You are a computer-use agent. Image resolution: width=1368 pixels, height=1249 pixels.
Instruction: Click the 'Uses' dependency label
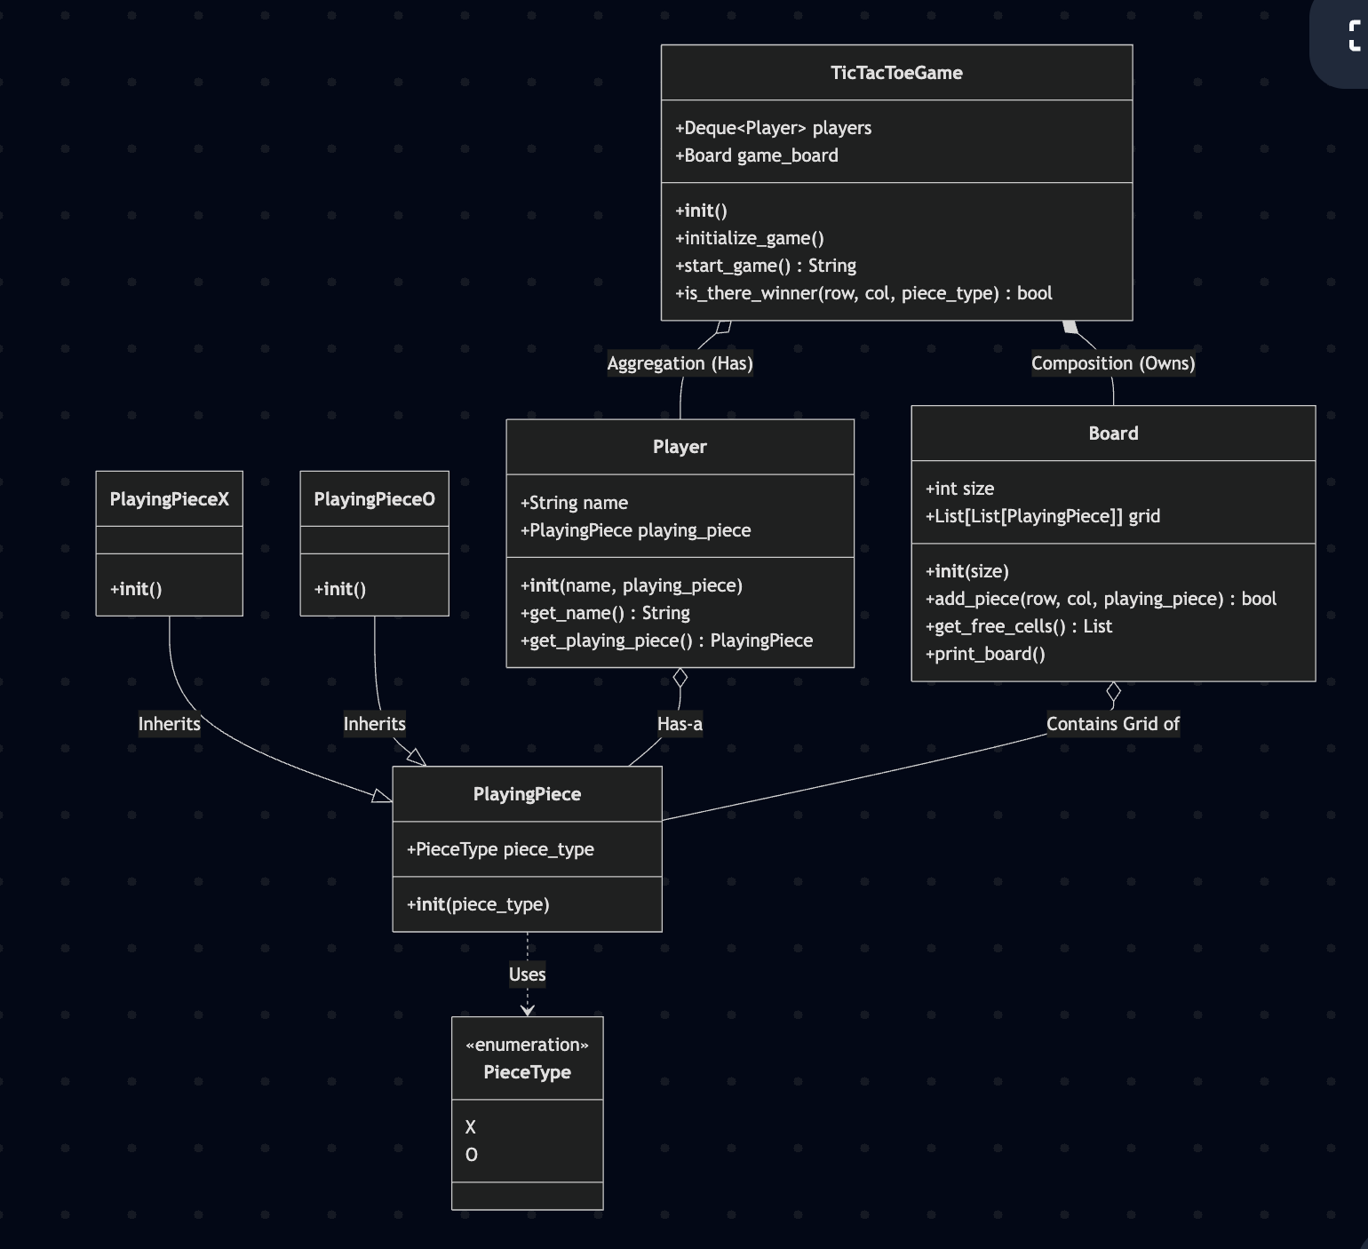coord(527,975)
